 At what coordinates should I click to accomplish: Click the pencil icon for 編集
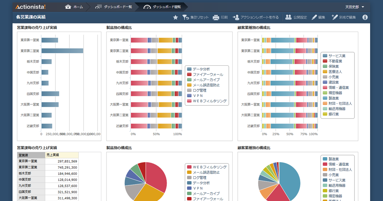(x=314, y=17)
